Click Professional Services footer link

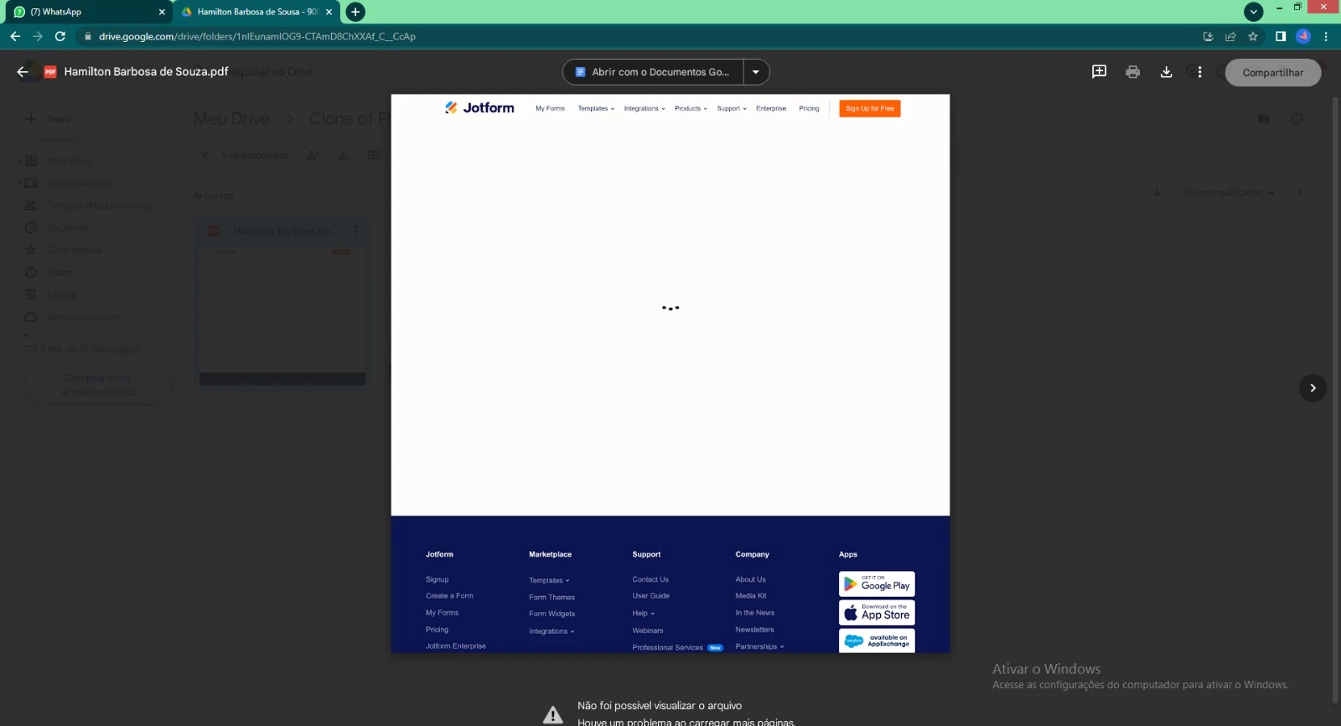[667, 647]
